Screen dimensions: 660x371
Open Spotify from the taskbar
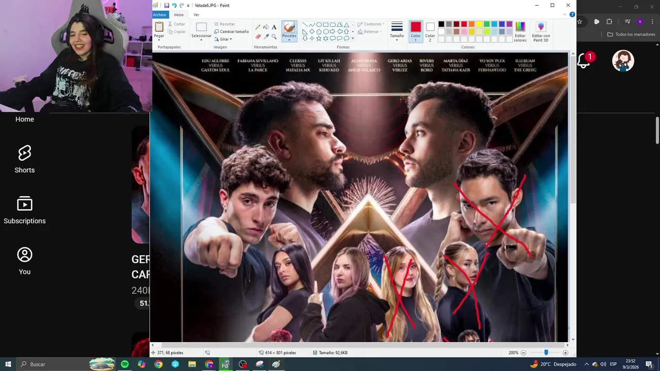point(125,364)
